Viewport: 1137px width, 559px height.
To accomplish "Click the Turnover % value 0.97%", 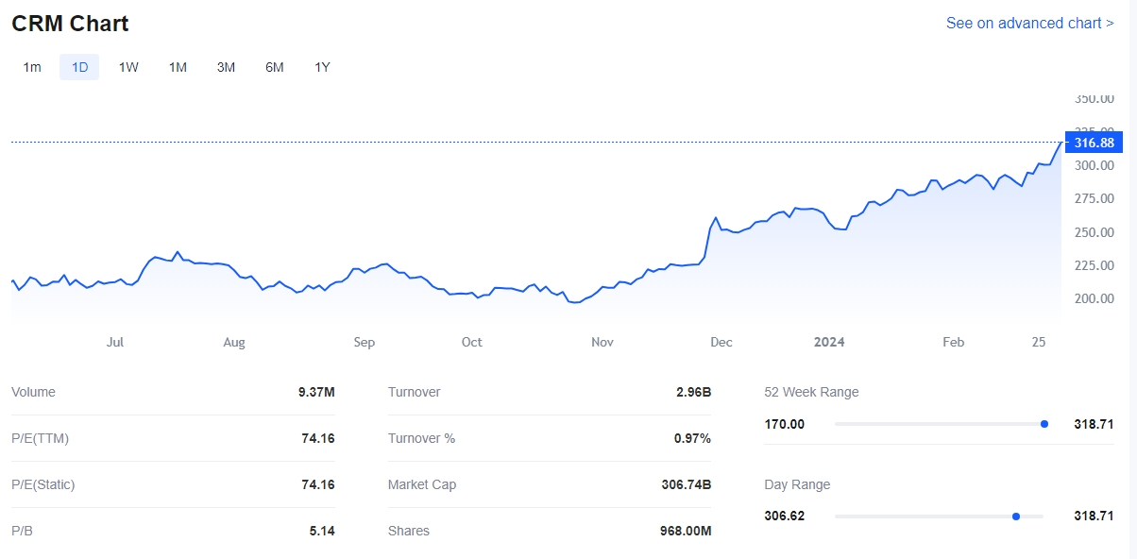I will click(x=691, y=438).
